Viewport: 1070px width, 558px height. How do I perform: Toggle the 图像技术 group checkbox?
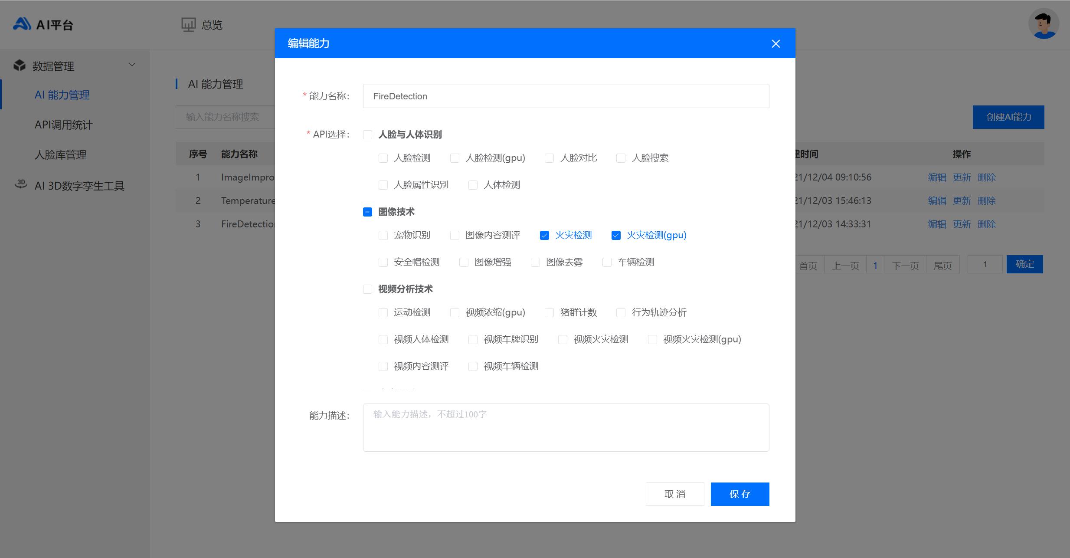[367, 212]
